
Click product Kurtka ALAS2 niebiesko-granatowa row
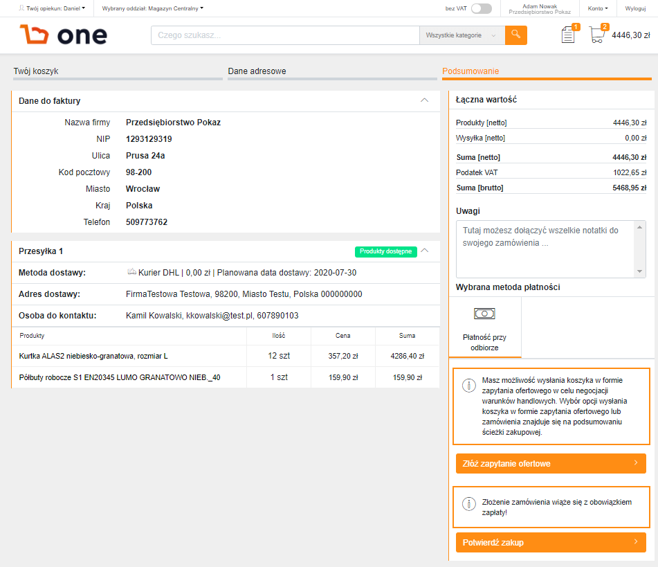(x=226, y=356)
